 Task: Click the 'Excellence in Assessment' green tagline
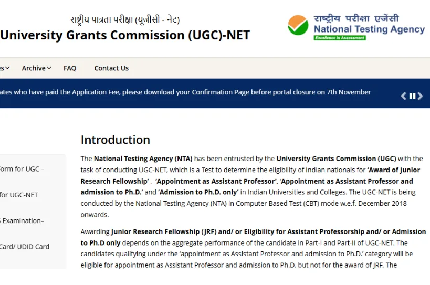[x=340, y=38]
